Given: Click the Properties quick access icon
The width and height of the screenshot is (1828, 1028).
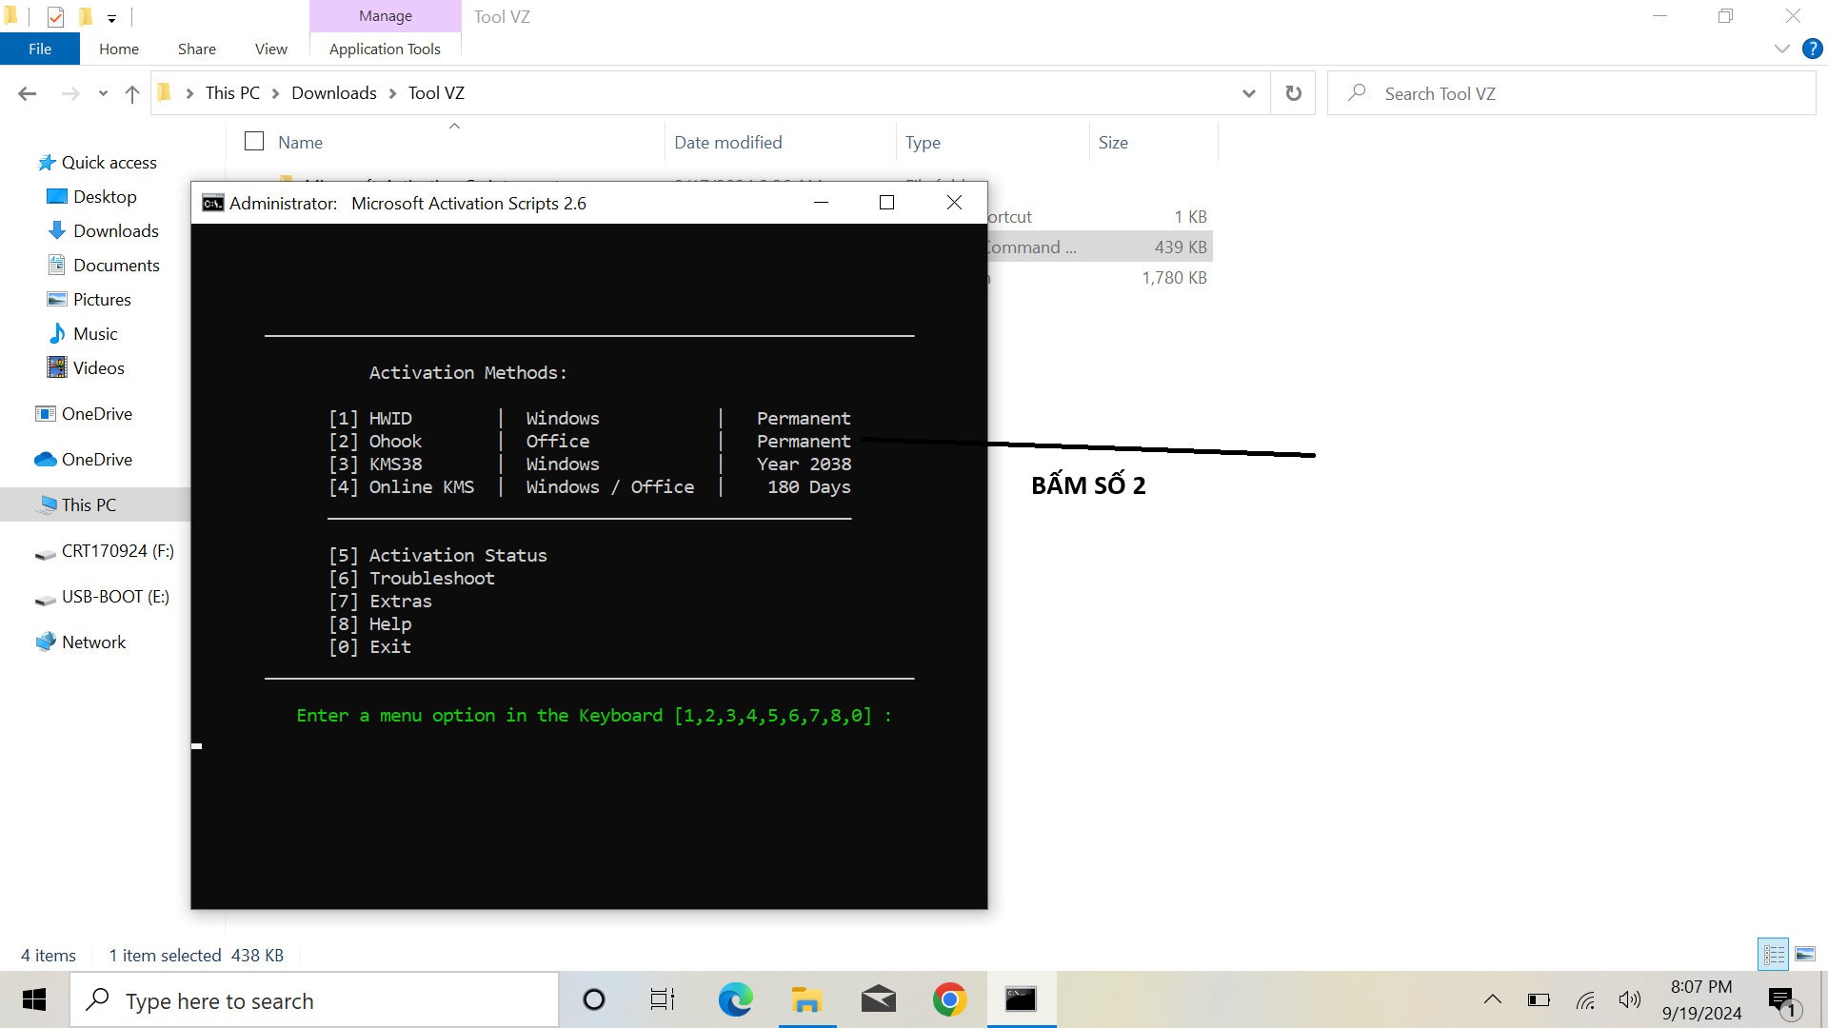Looking at the screenshot, I should 55,17.
